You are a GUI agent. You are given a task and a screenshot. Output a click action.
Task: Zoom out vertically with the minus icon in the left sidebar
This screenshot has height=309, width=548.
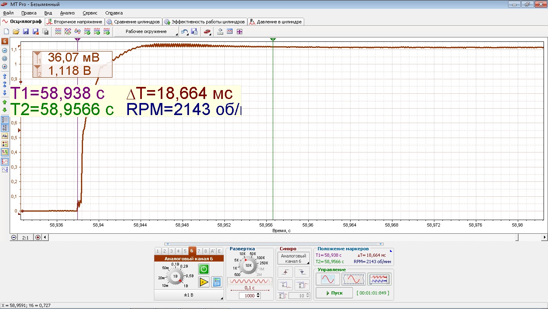pos(5,50)
